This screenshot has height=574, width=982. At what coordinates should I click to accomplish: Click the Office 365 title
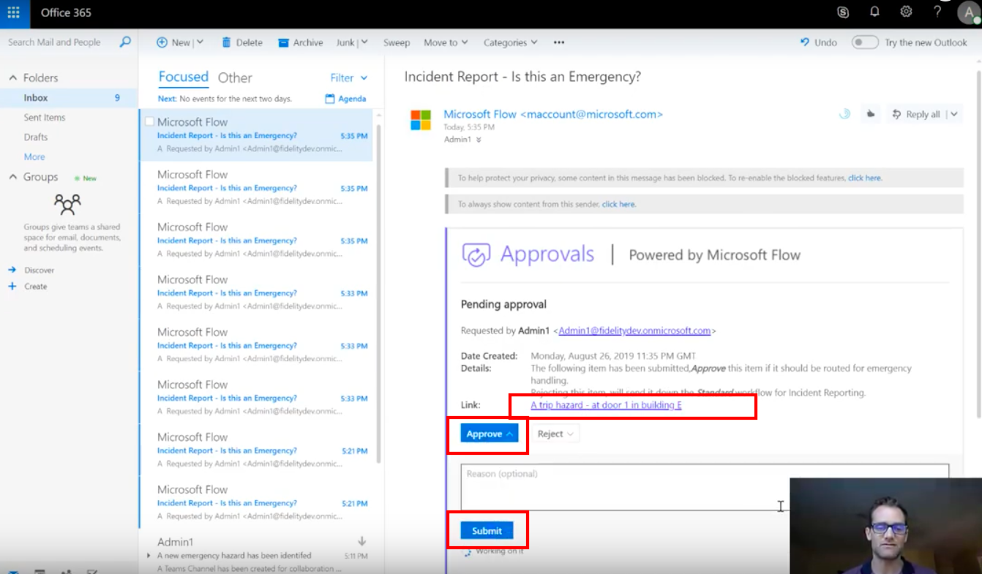click(x=66, y=12)
